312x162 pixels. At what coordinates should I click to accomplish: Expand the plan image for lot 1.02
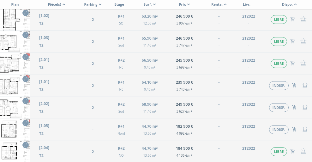tap(26, 13)
